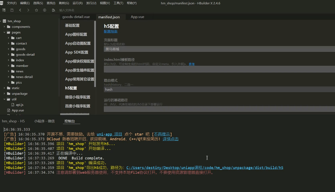
Task: Open 百度小程序配置 settings section
Action: 78,106
